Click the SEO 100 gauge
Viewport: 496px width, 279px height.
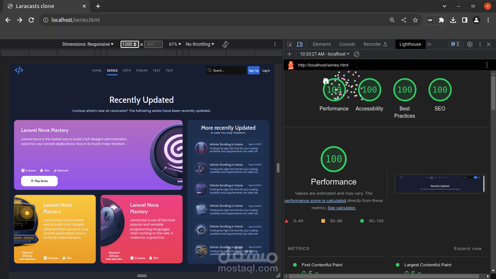click(440, 90)
